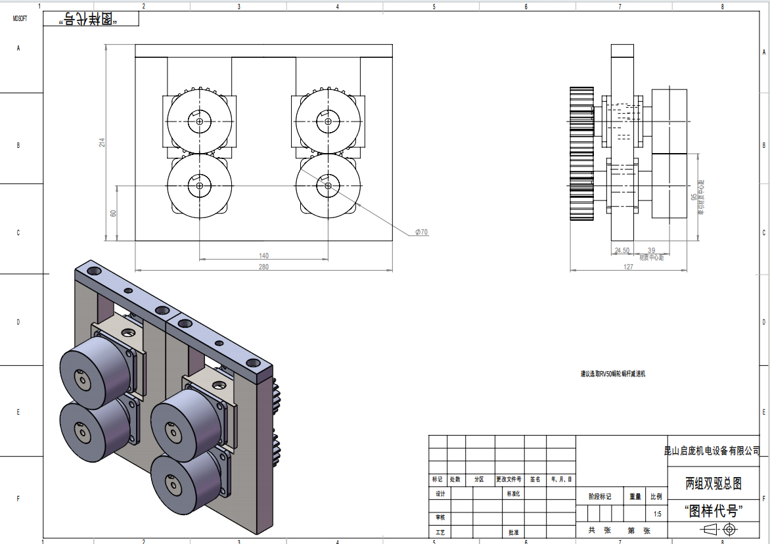Select the 280 overall width dimension
This screenshot has width=770, height=544.
click(263, 267)
